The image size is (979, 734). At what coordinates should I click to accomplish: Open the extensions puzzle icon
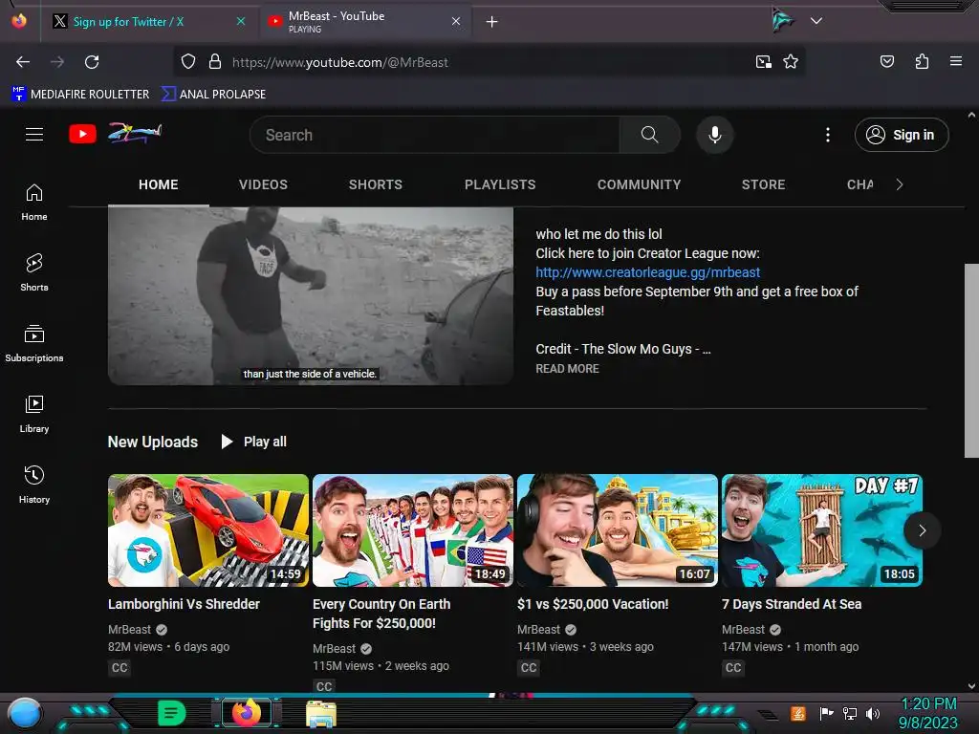tap(922, 61)
